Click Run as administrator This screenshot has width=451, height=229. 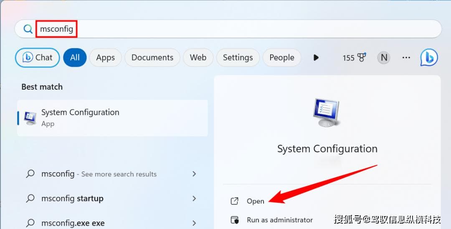[x=279, y=220]
